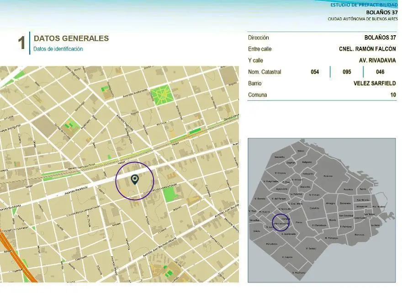The width and height of the screenshot is (402, 293).
Task: Click 'Mataderos' on the neighborhoods map
Action: (x=271, y=244)
